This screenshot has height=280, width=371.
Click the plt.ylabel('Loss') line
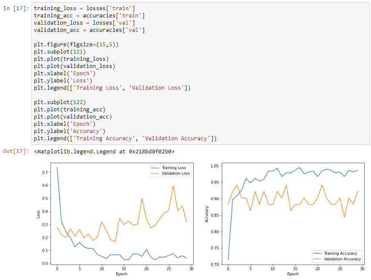pos(63,81)
